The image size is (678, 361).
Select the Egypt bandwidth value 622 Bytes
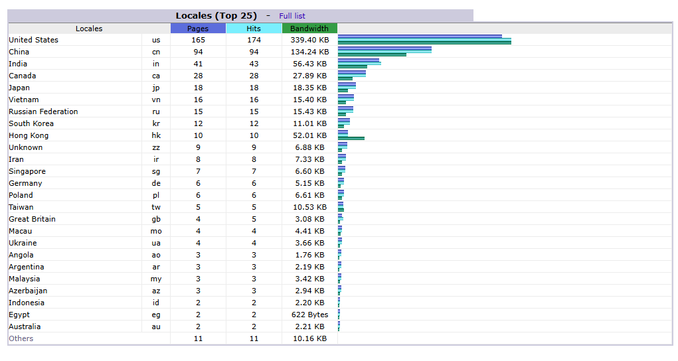tap(309, 315)
